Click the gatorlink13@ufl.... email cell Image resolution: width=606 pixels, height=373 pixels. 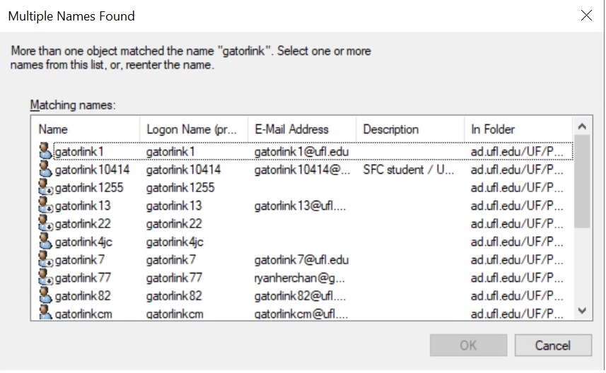coord(300,206)
